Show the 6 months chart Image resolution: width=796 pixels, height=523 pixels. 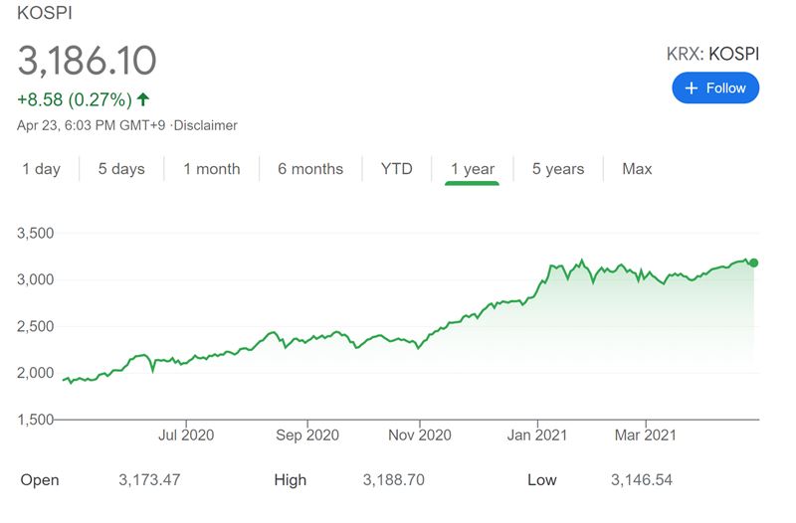pyautogui.click(x=310, y=169)
